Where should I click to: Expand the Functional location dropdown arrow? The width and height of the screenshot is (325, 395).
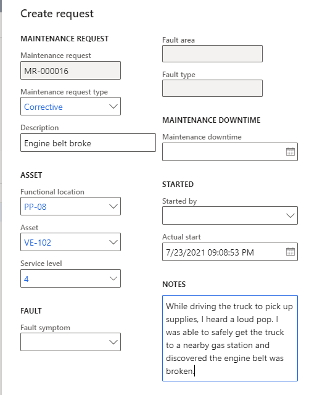113,206
